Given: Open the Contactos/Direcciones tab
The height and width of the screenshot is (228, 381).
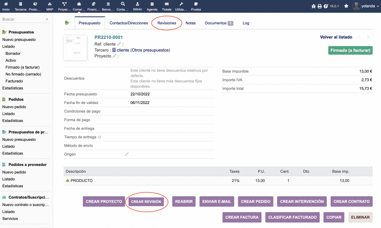Looking at the screenshot, I should [129, 23].
